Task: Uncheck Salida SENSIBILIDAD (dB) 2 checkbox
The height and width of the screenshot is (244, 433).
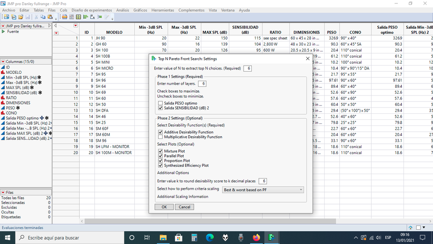Action: coord(161,108)
